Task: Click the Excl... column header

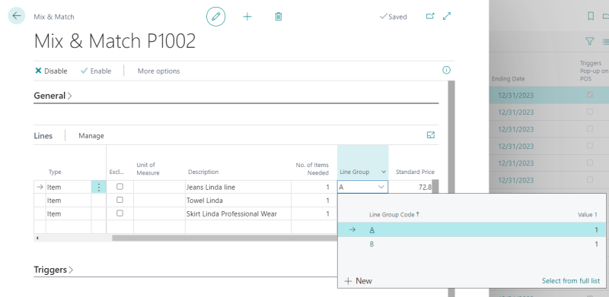Action: click(x=117, y=172)
